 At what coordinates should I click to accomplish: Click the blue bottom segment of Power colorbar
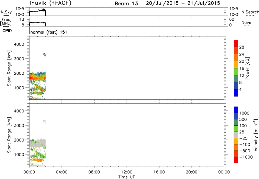pos(236,93)
